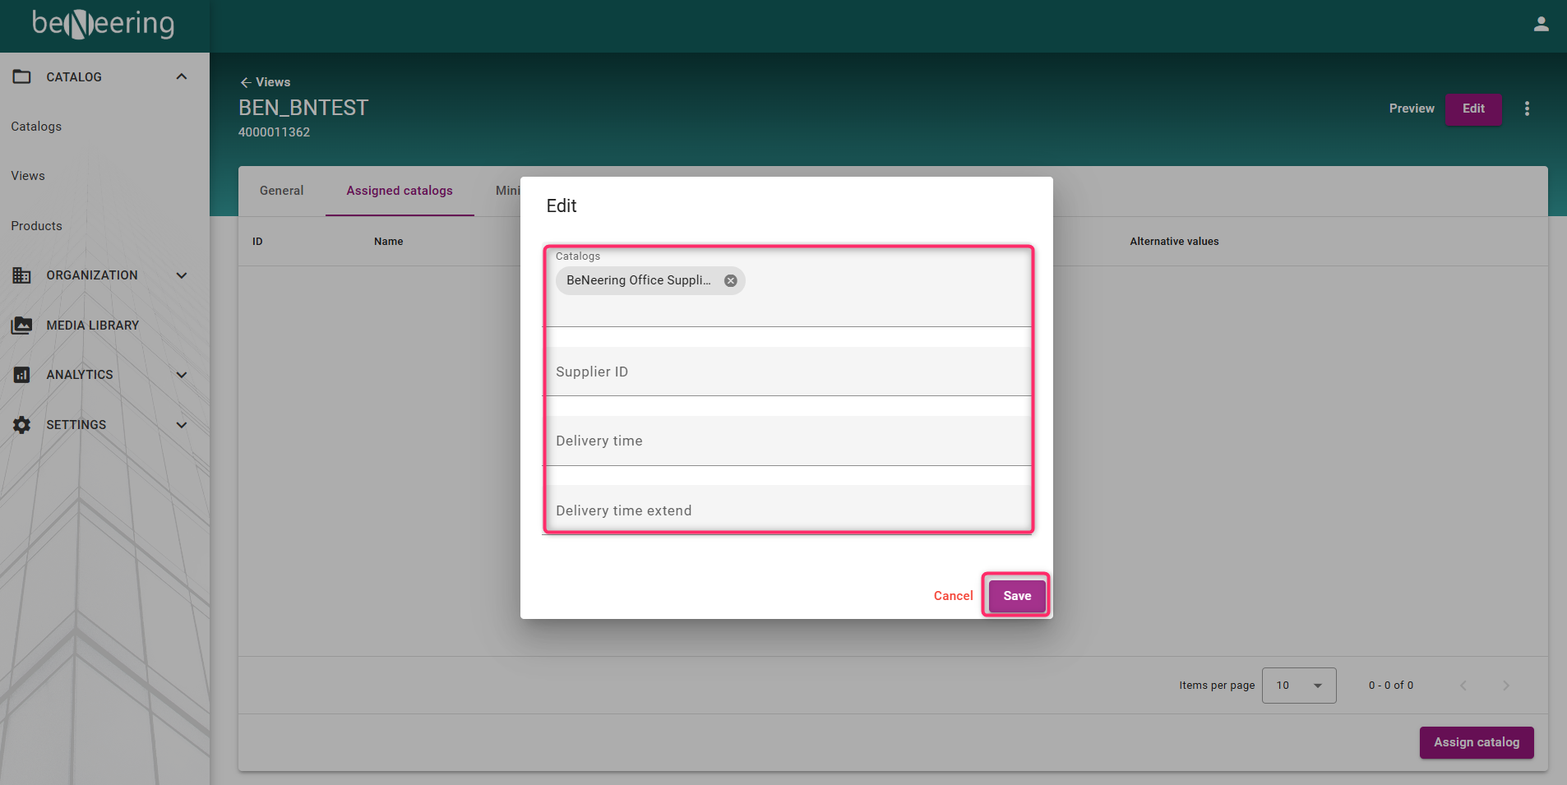
Task: Click the user account profile icon
Action: click(x=1541, y=25)
